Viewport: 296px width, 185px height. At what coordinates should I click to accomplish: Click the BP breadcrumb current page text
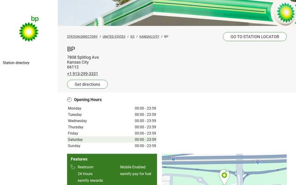point(166,37)
